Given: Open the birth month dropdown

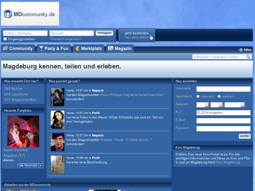Looking at the screenshot, I should [x=217, y=105].
